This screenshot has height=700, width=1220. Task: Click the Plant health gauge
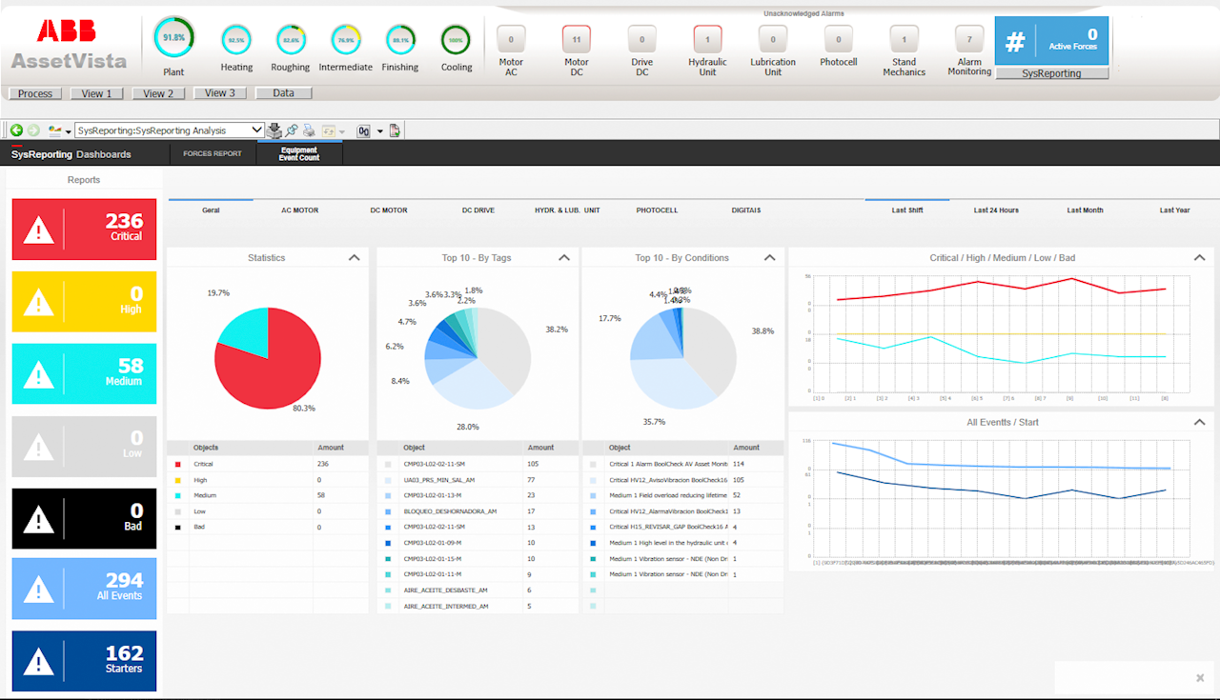[x=173, y=37]
